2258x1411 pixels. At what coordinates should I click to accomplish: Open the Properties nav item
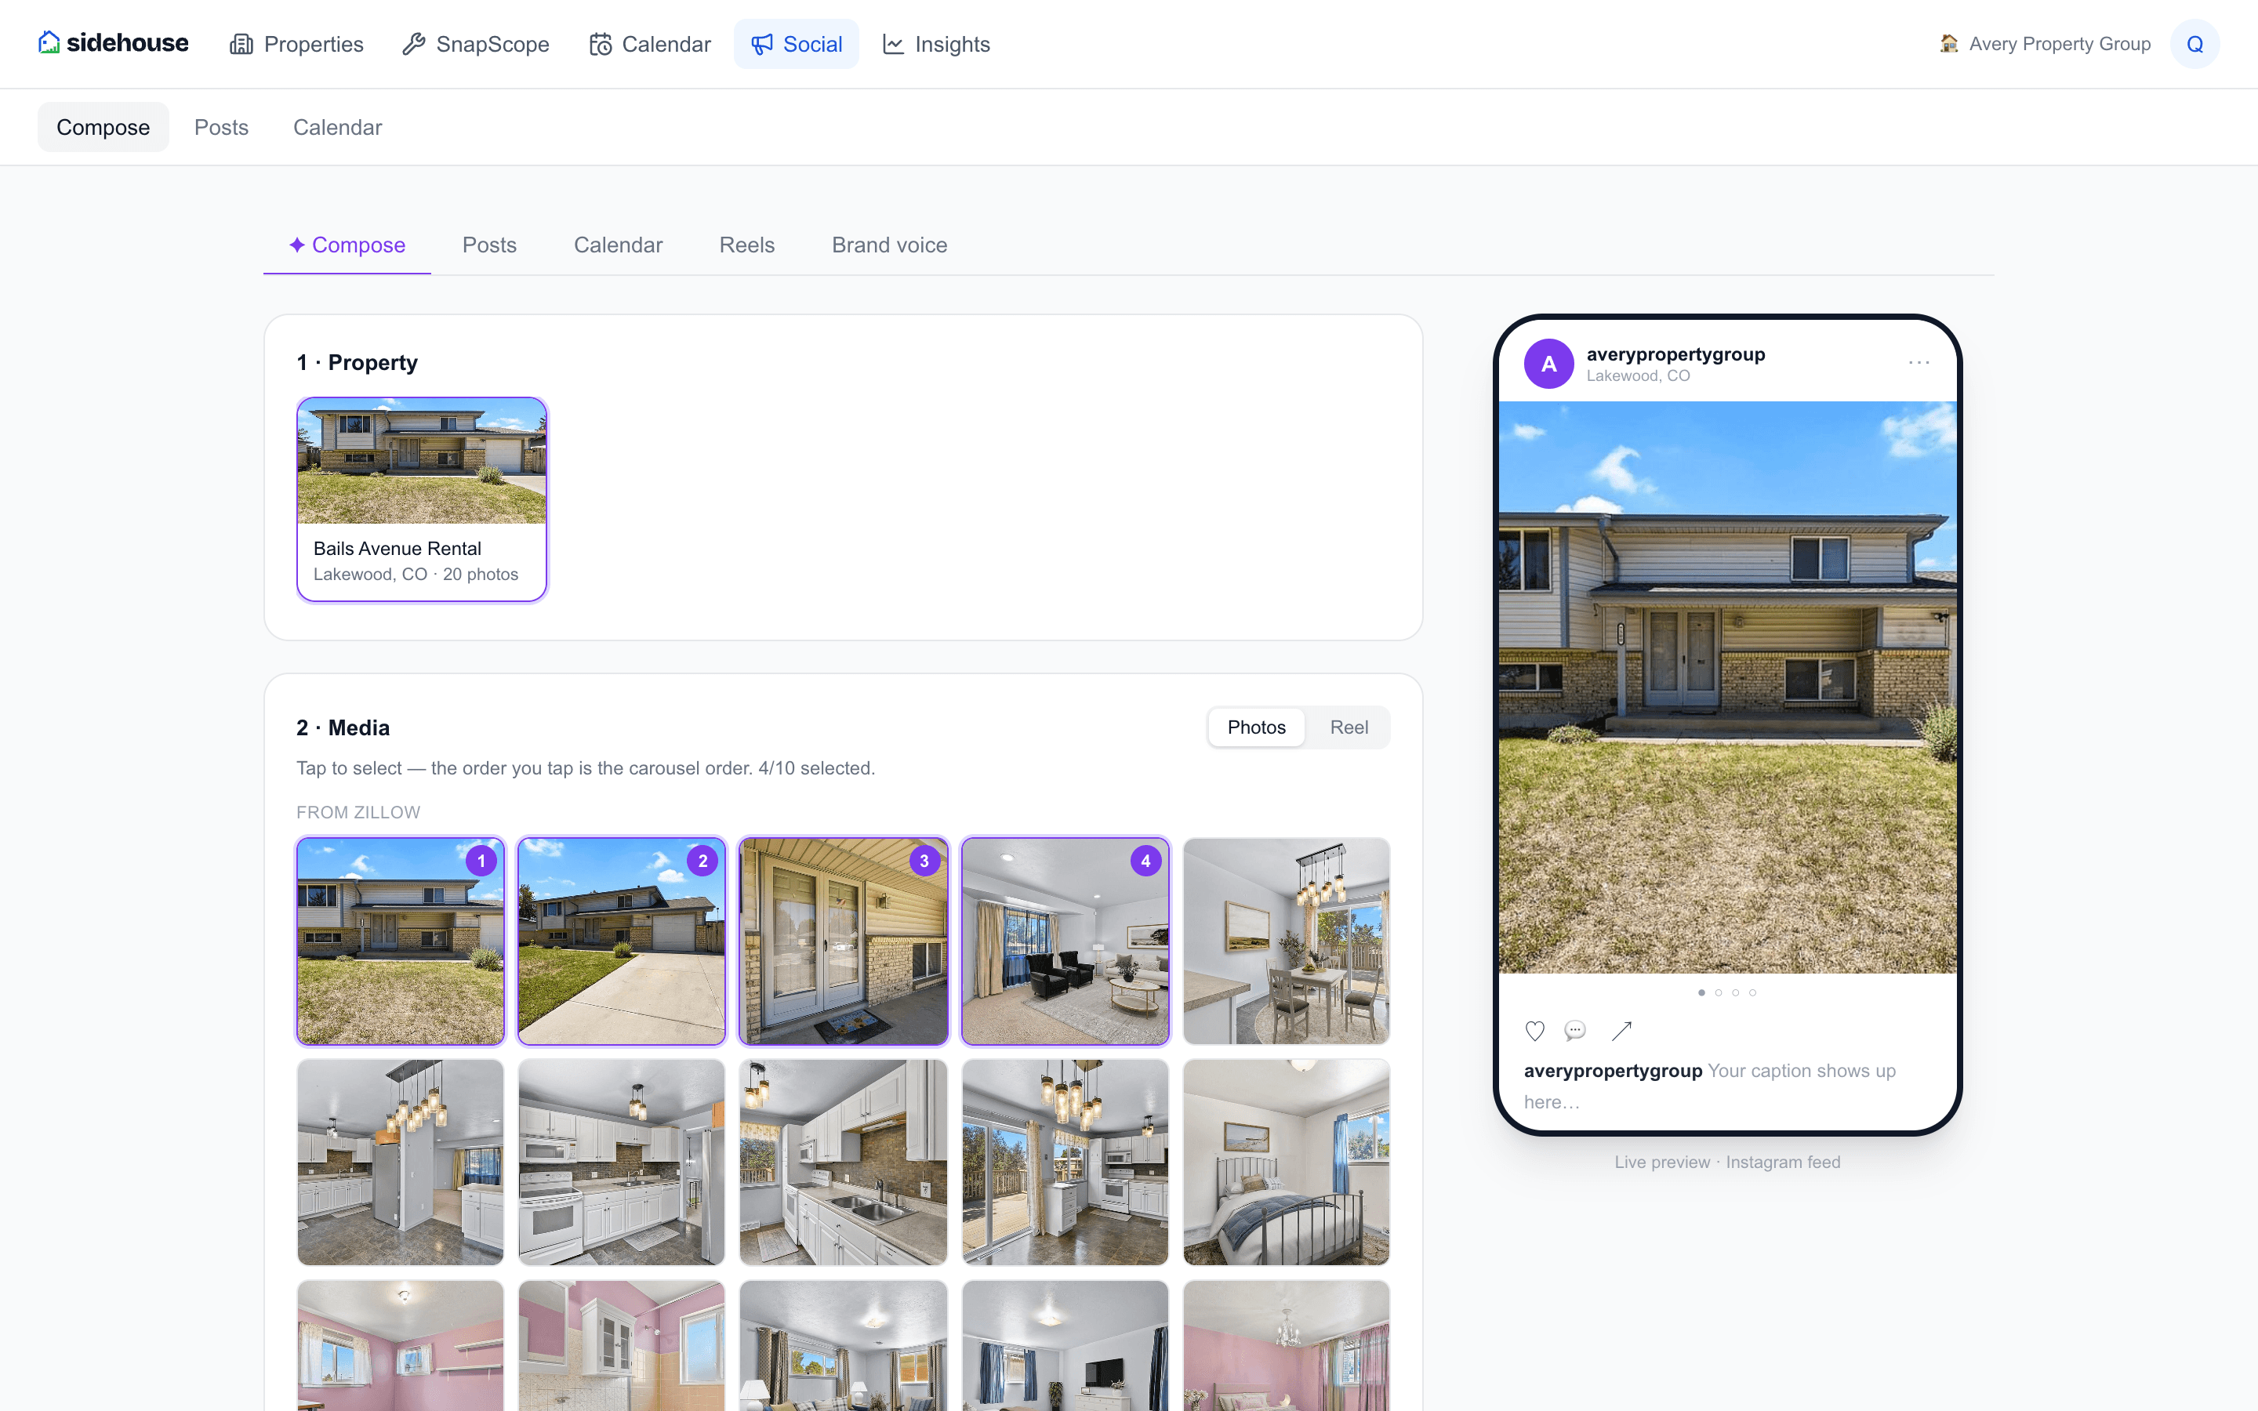pyautogui.click(x=296, y=44)
